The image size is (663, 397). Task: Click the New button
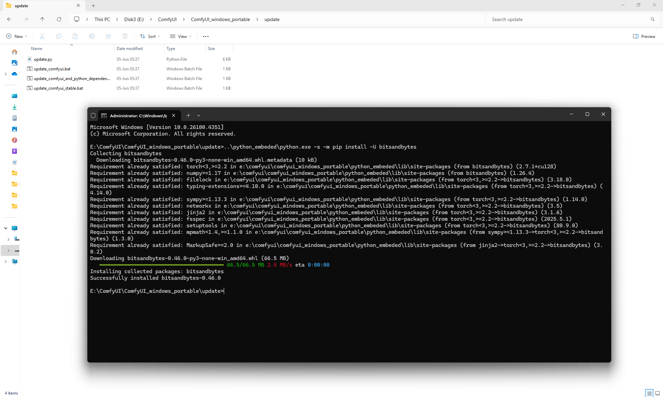click(17, 36)
